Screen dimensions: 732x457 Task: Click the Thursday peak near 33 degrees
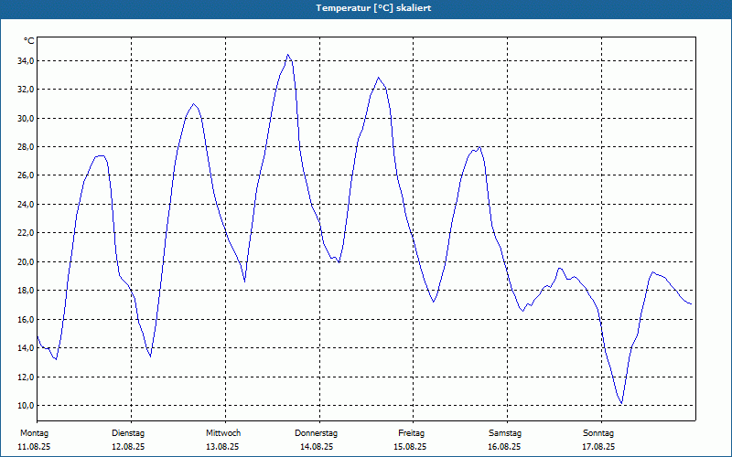[x=379, y=78]
